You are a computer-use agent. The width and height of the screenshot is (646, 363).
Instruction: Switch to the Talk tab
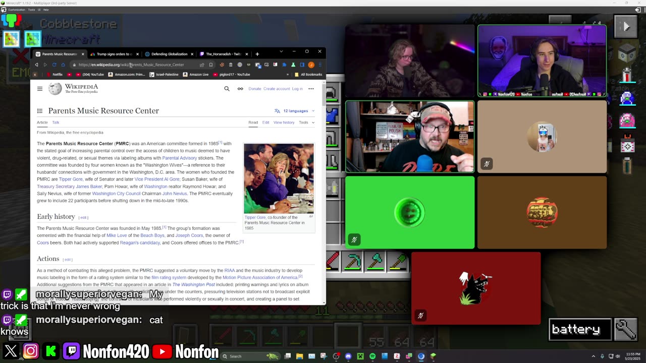(56, 123)
